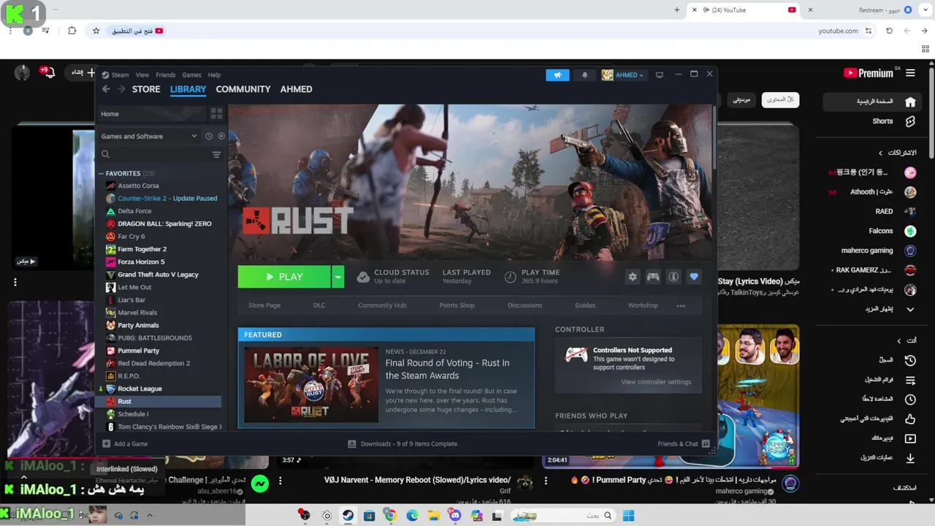935x526 pixels.
Task: Open View menu in Steam
Action: click(142, 75)
